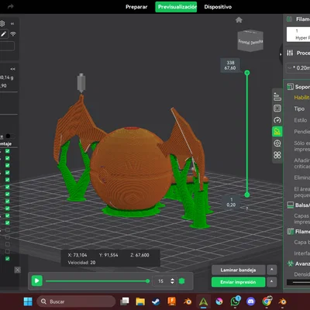
Task: Uncheck the first checkbox beneath the ntaje header
Action: pos(8,151)
